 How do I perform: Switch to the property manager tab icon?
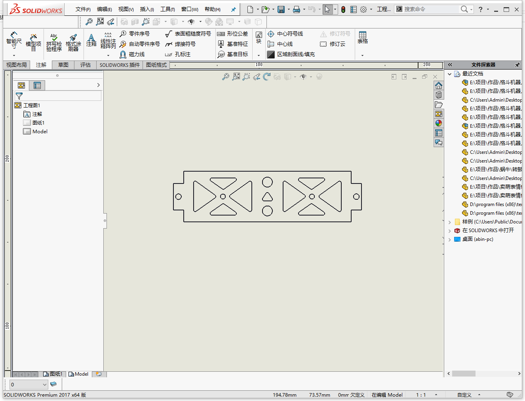(37, 85)
